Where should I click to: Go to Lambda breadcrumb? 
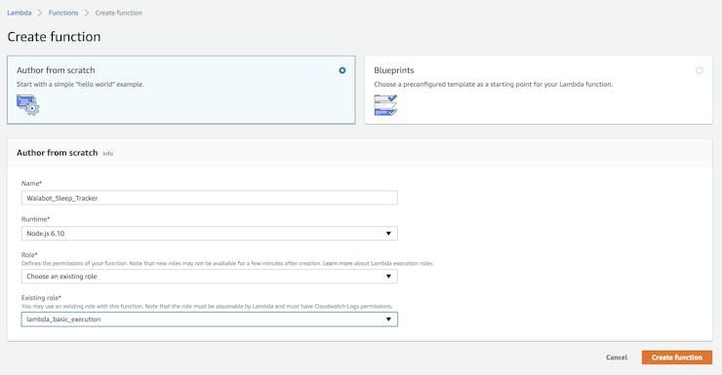point(20,13)
